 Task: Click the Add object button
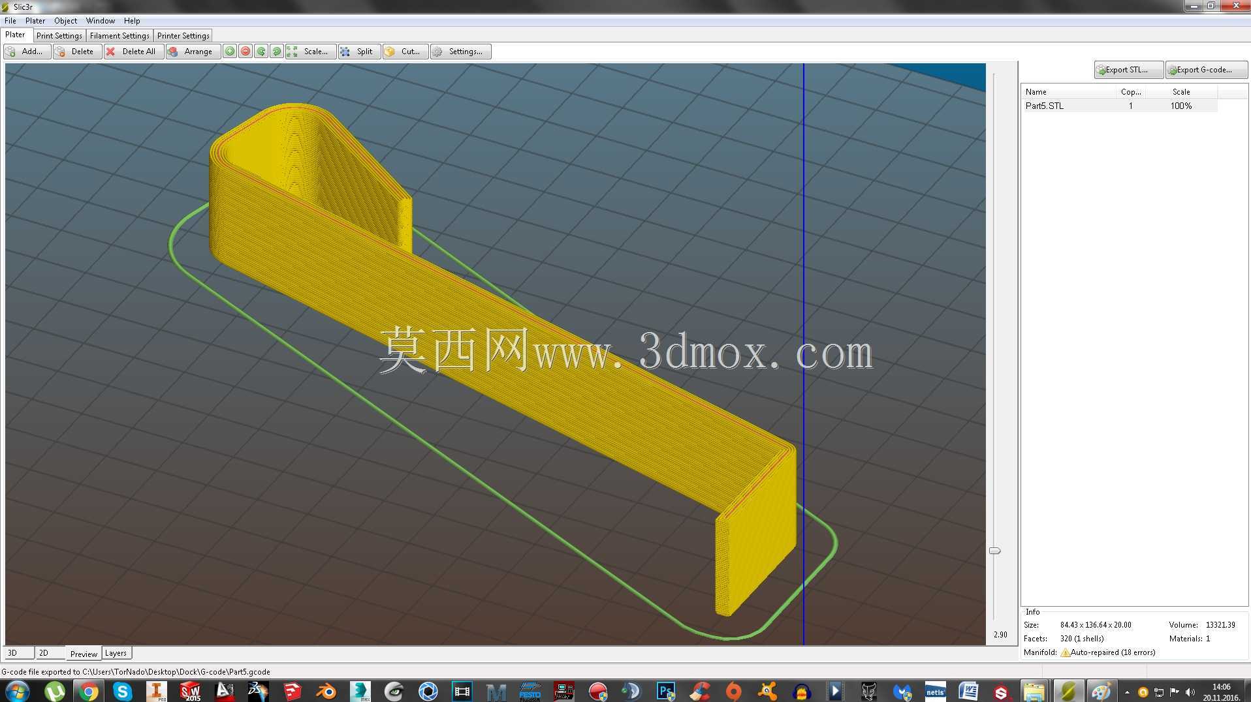(27, 52)
